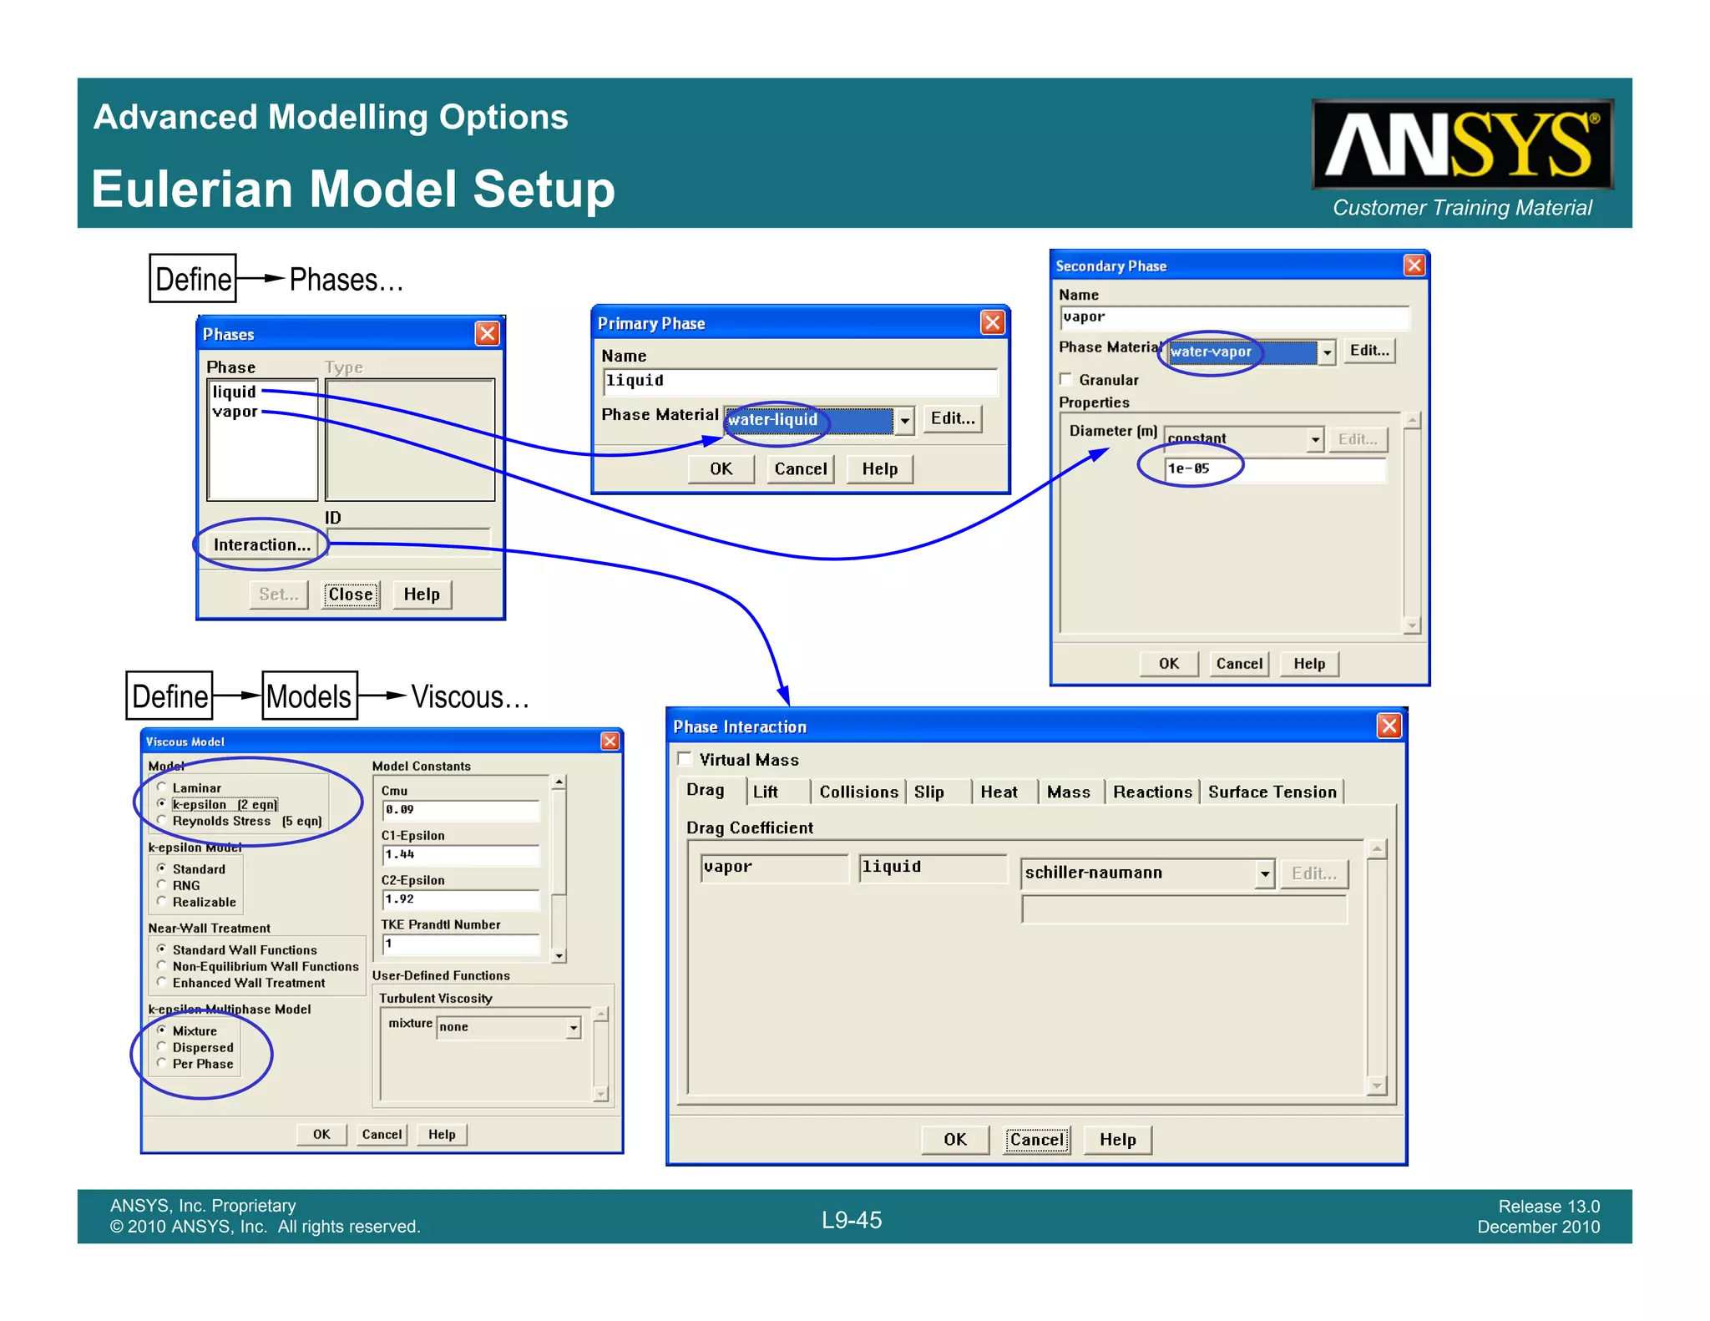Pick Standard Wall Functions radio option
This screenshot has height=1321, width=1710.
162,949
